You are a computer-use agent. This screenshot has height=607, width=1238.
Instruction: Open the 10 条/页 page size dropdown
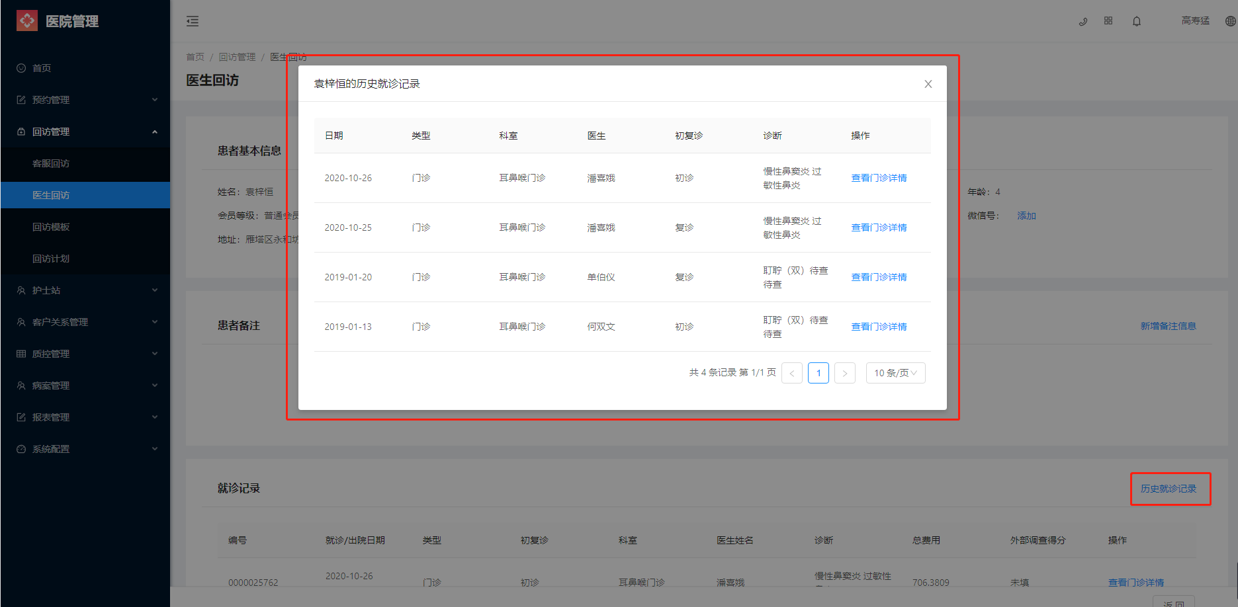click(x=896, y=373)
